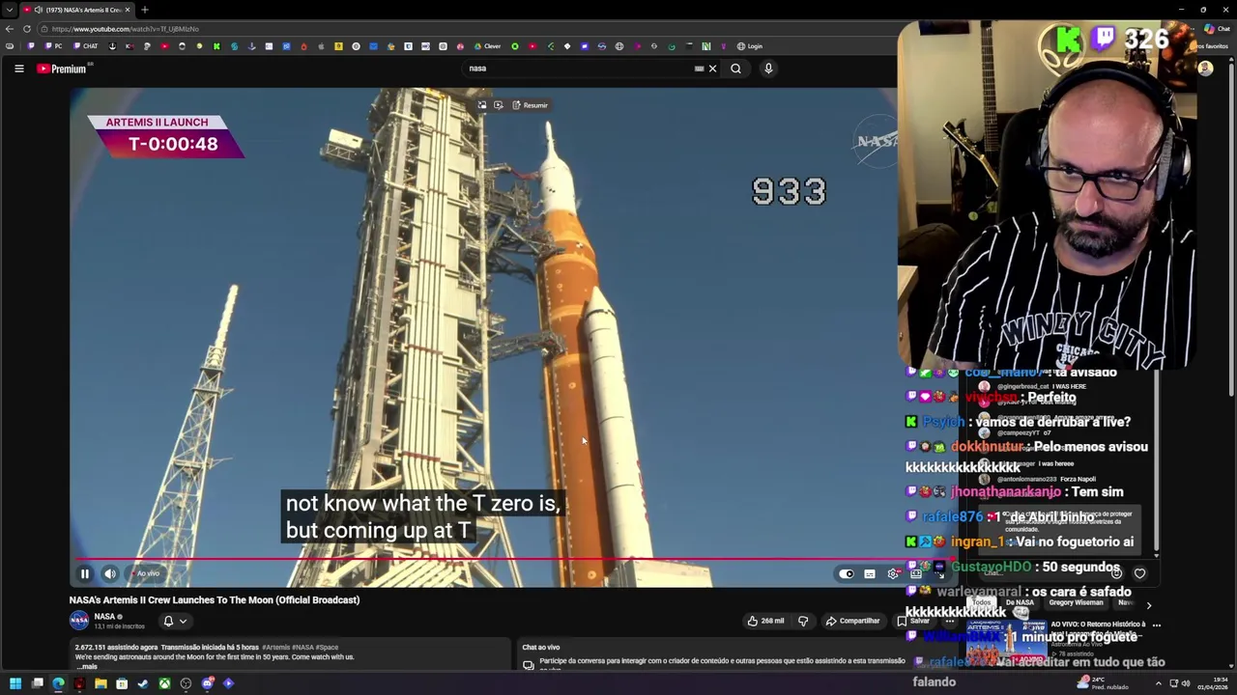The height and width of the screenshot is (695, 1237).
Task: Open the tab list dropdown arrow
Action: click(10, 10)
